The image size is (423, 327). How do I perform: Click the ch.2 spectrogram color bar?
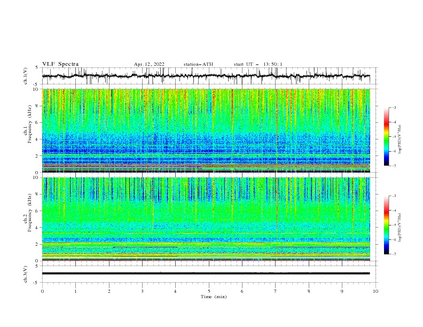386,225
